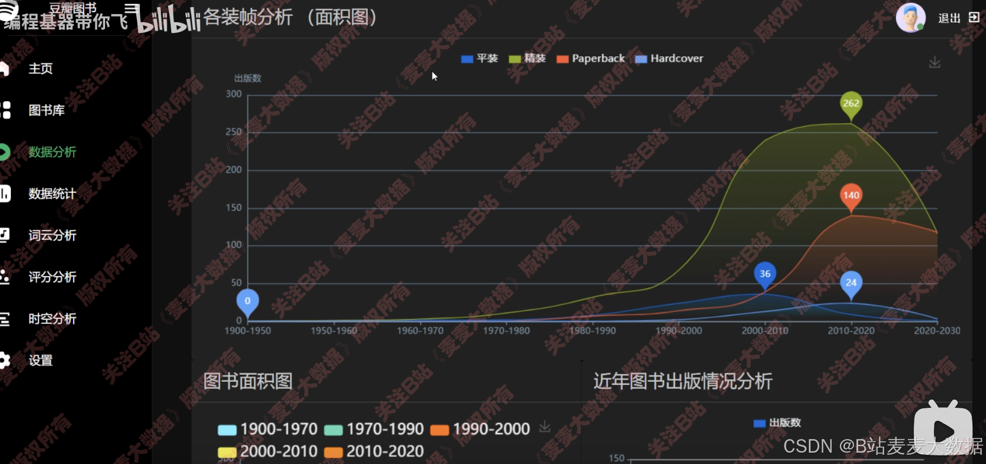
Task: Click the 1970-1980 x-axis label
Action: 506,330
